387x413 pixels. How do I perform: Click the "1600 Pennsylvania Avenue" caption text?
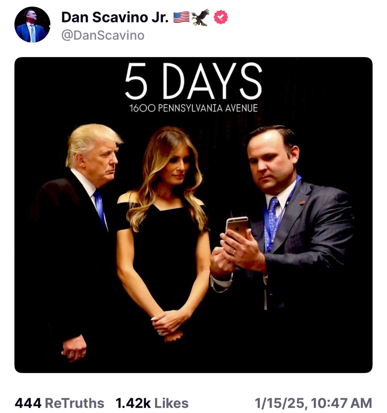point(193,108)
